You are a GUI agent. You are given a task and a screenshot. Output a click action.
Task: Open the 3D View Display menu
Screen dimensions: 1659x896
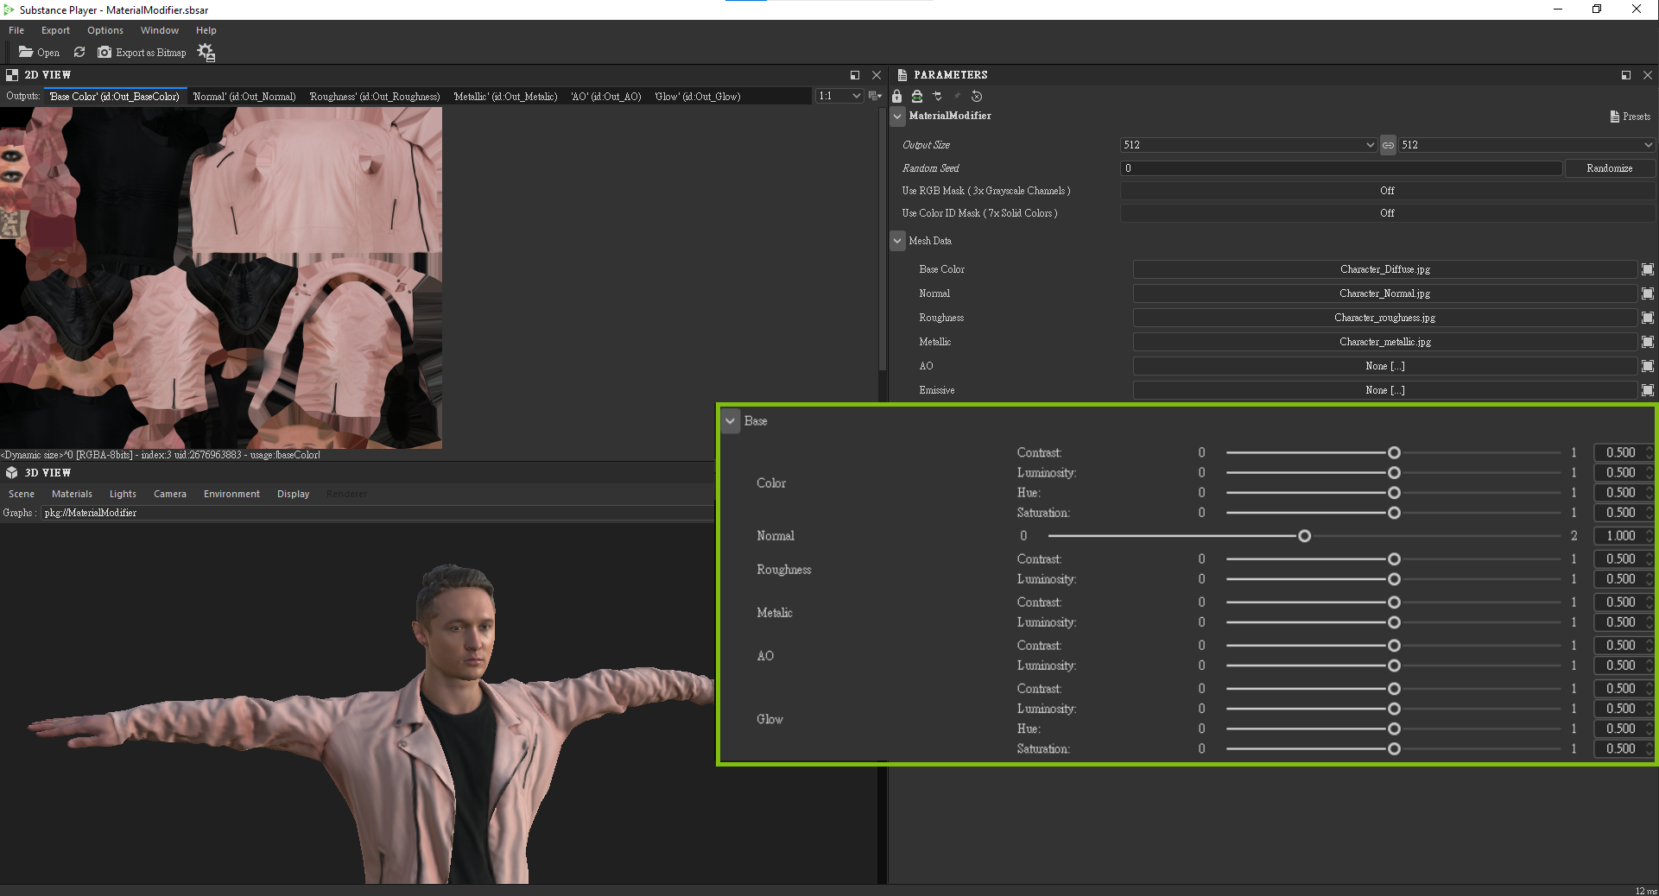[x=293, y=494]
